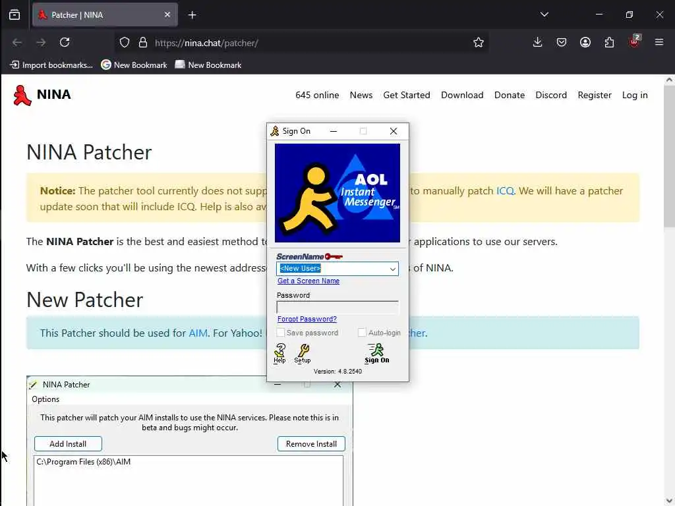The width and height of the screenshot is (675, 506).
Task: Click the NINA red running man logo
Action: coord(22,95)
